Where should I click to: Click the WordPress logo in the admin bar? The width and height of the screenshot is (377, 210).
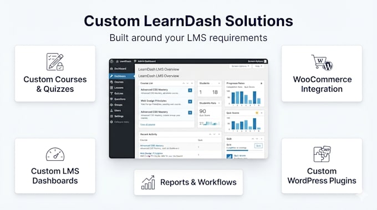(112, 61)
